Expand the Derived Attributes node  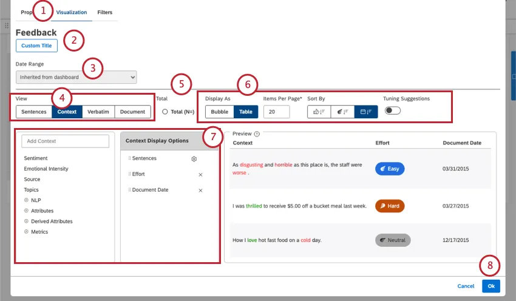click(x=26, y=222)
